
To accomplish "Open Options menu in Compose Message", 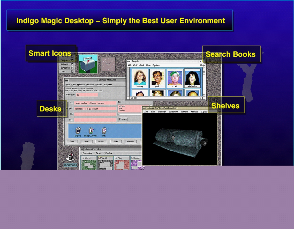I will (x=81, y=85).
